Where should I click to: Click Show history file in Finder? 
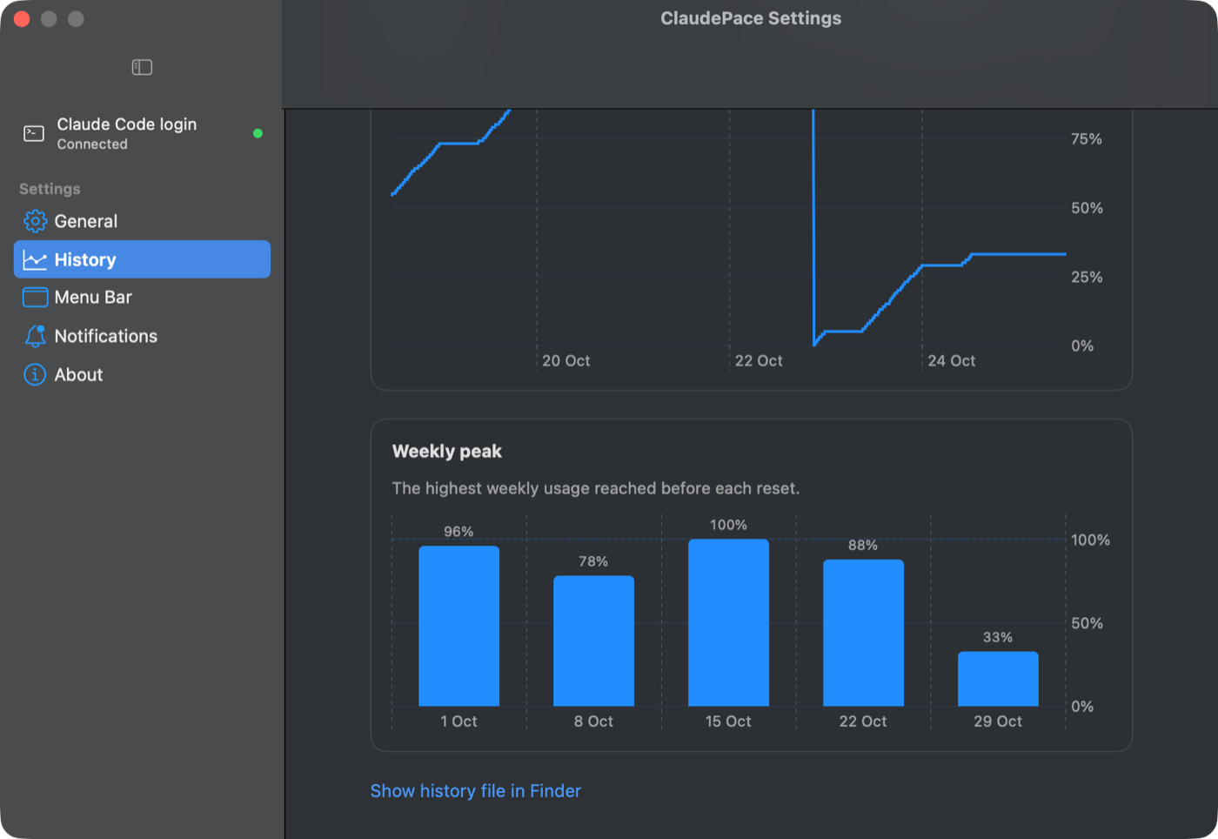pos(475,790)
